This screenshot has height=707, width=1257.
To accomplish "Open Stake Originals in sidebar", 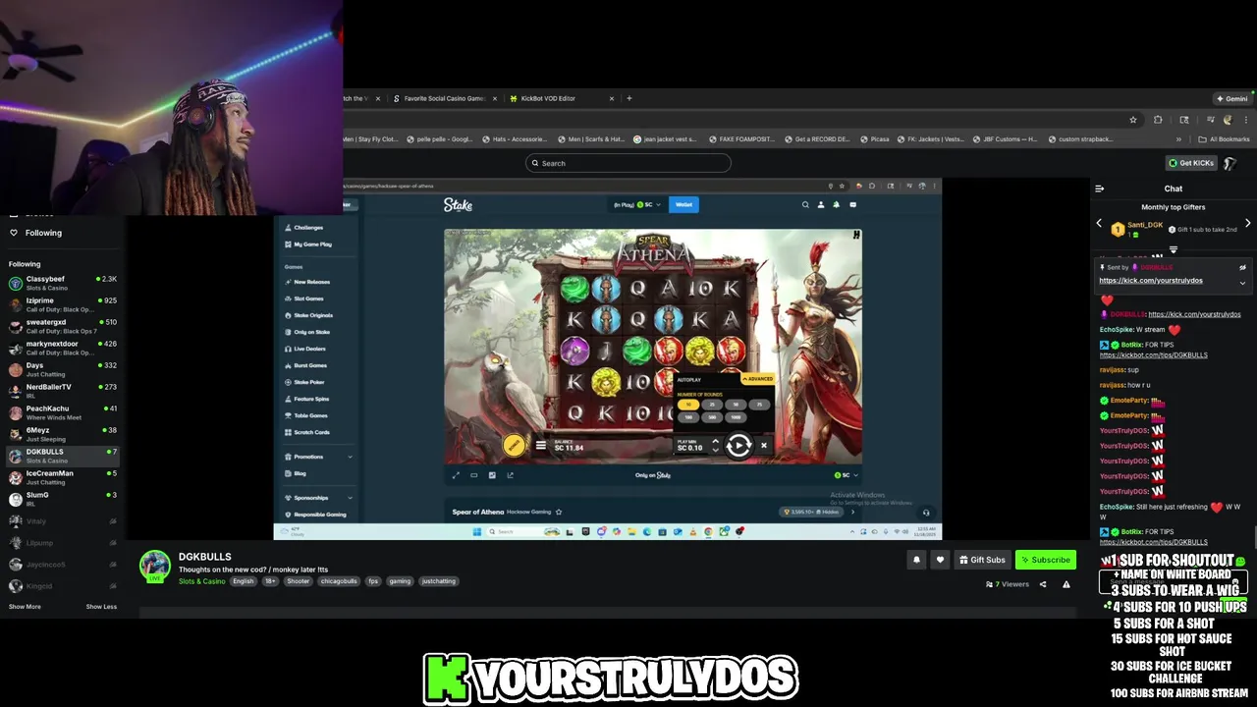I will [x=313, y=315].
